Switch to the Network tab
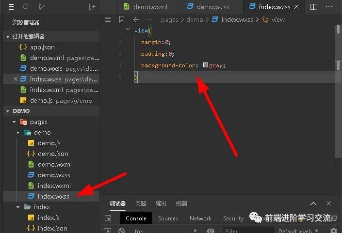The height and width of the screenshot is (233, 342). point(200,218)
